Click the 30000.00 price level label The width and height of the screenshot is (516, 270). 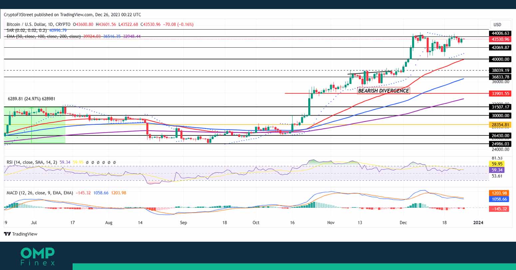(x=500, y=116)
